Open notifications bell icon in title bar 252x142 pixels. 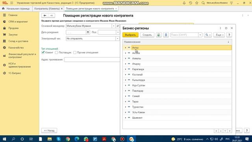184,3
